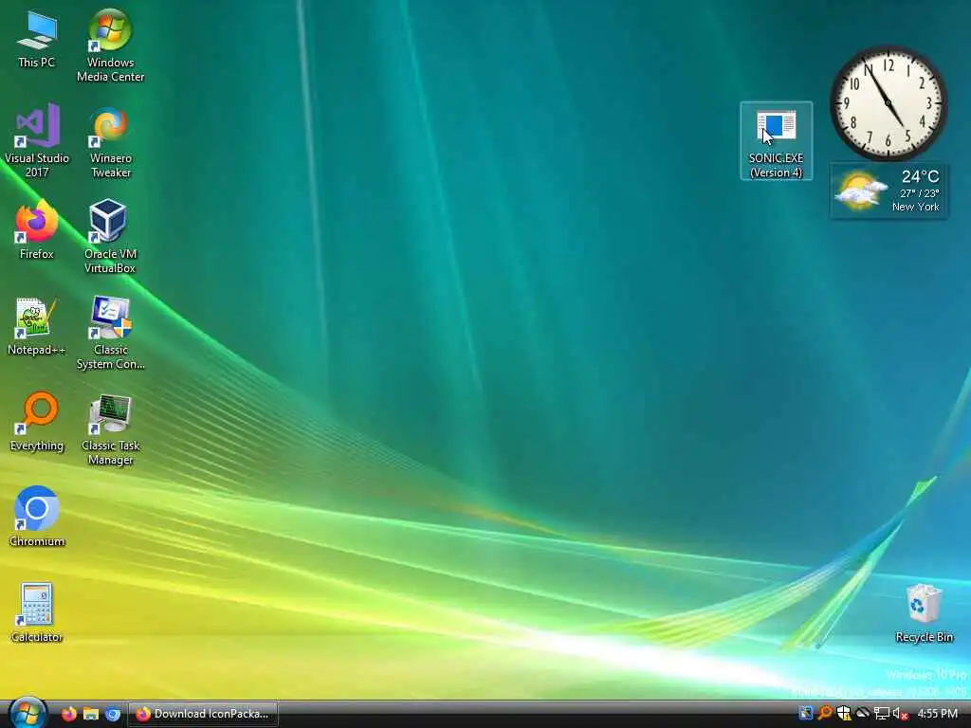
Task: Select the Notepad++ desktop shortcut
Action: (37, 326)
